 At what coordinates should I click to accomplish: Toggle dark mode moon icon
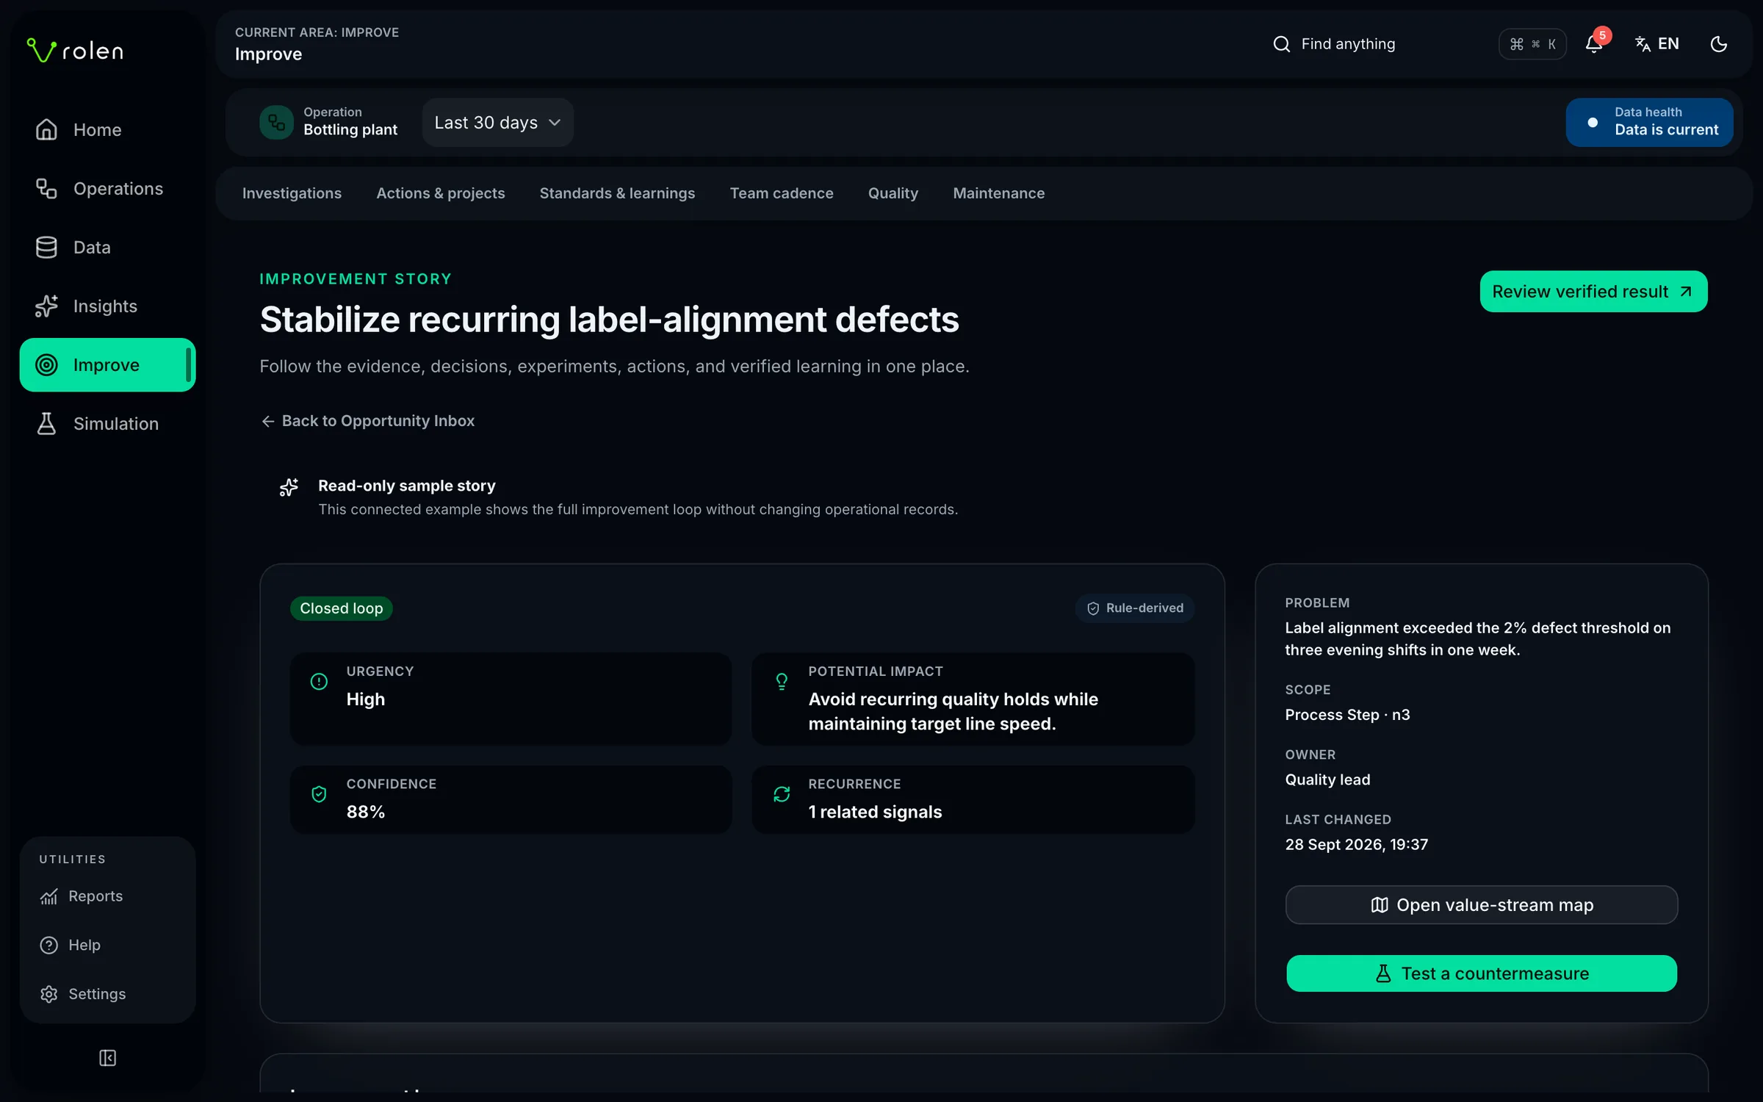pos(1719,44)
